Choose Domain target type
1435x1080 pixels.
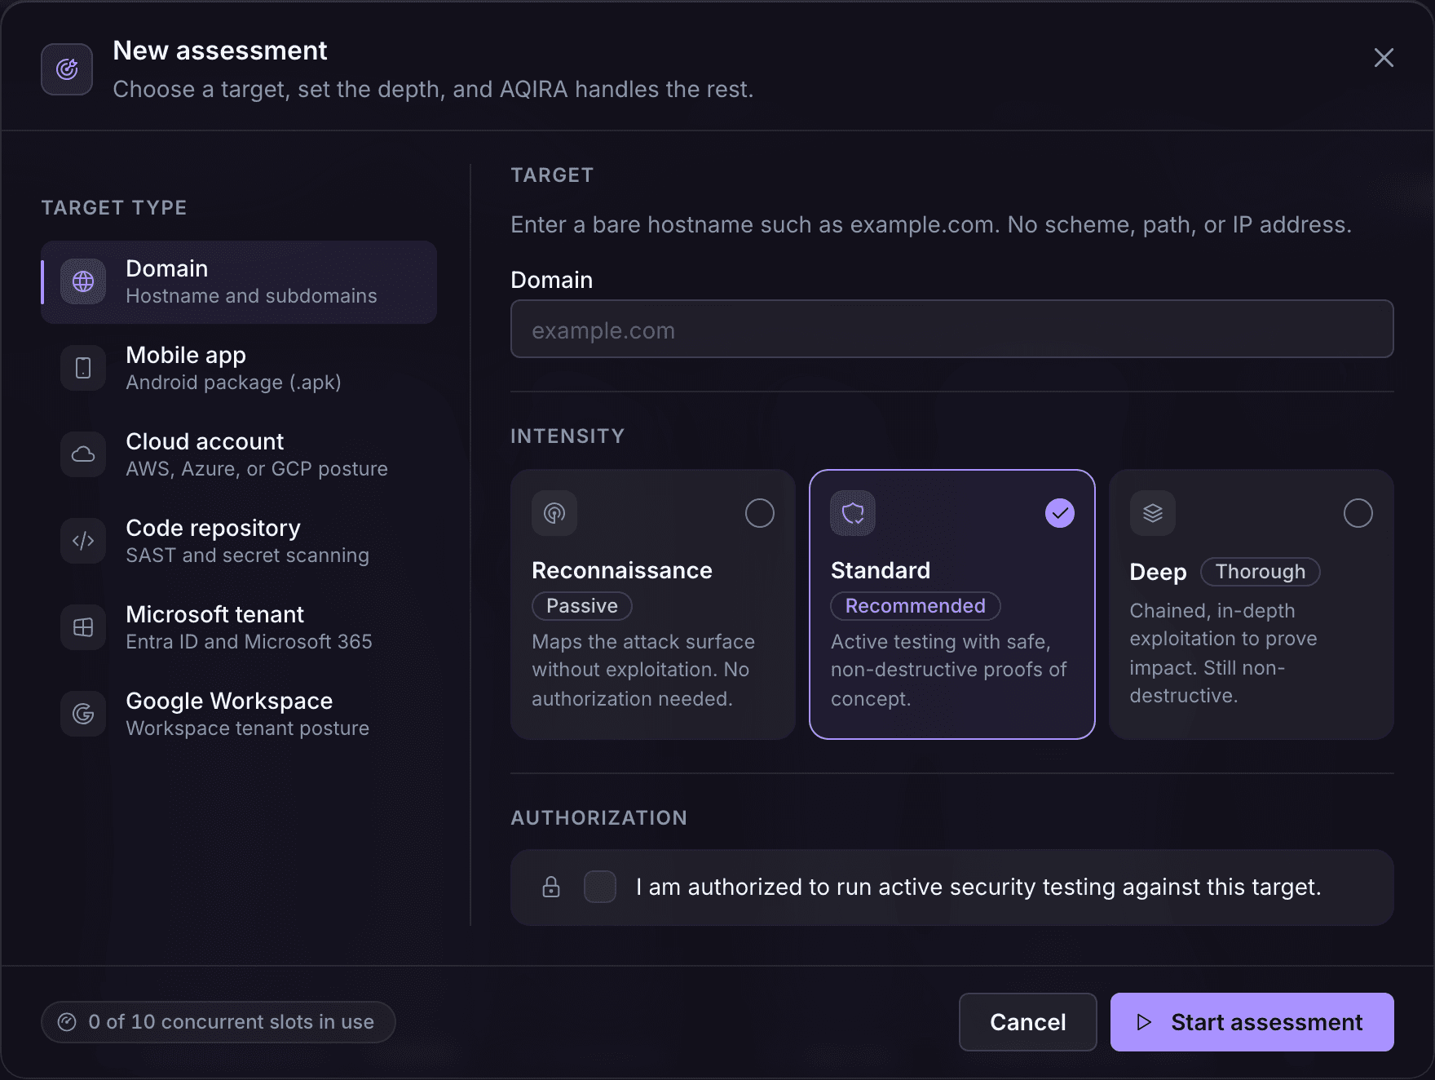[x=239, y=282]
